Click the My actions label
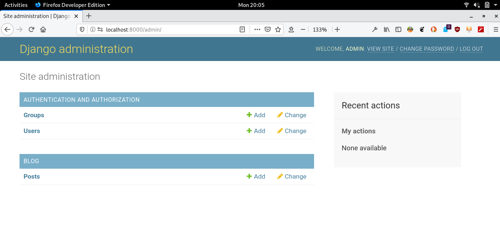500x226 pixels. click(359, 131)
